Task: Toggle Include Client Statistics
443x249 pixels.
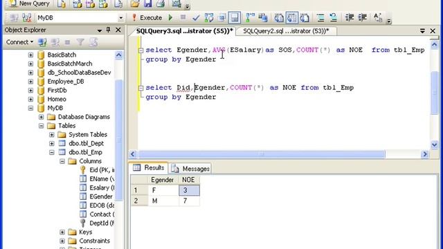Action: point(263,18)
